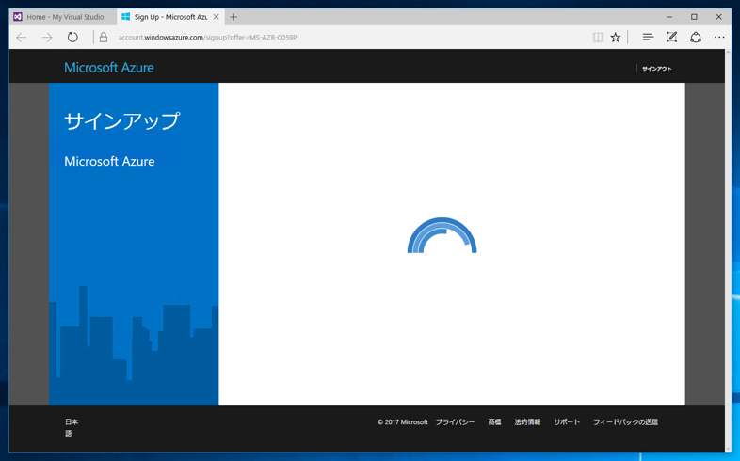Click the Windows logo favicon on Azure tab
This screenshot has width=740, height=461.
point(125,17)
